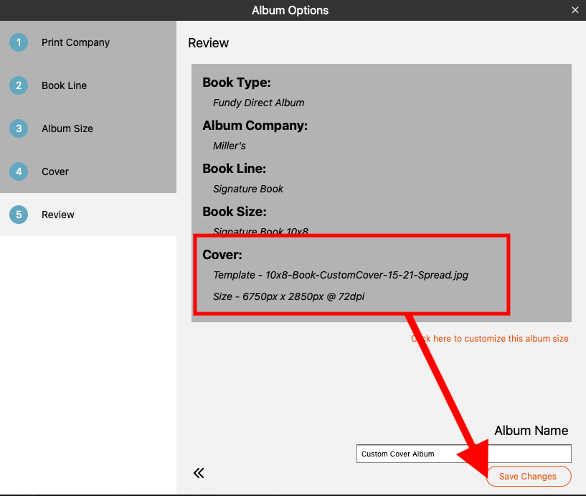Select the Review step in sidebar

(x=88, y=215)
